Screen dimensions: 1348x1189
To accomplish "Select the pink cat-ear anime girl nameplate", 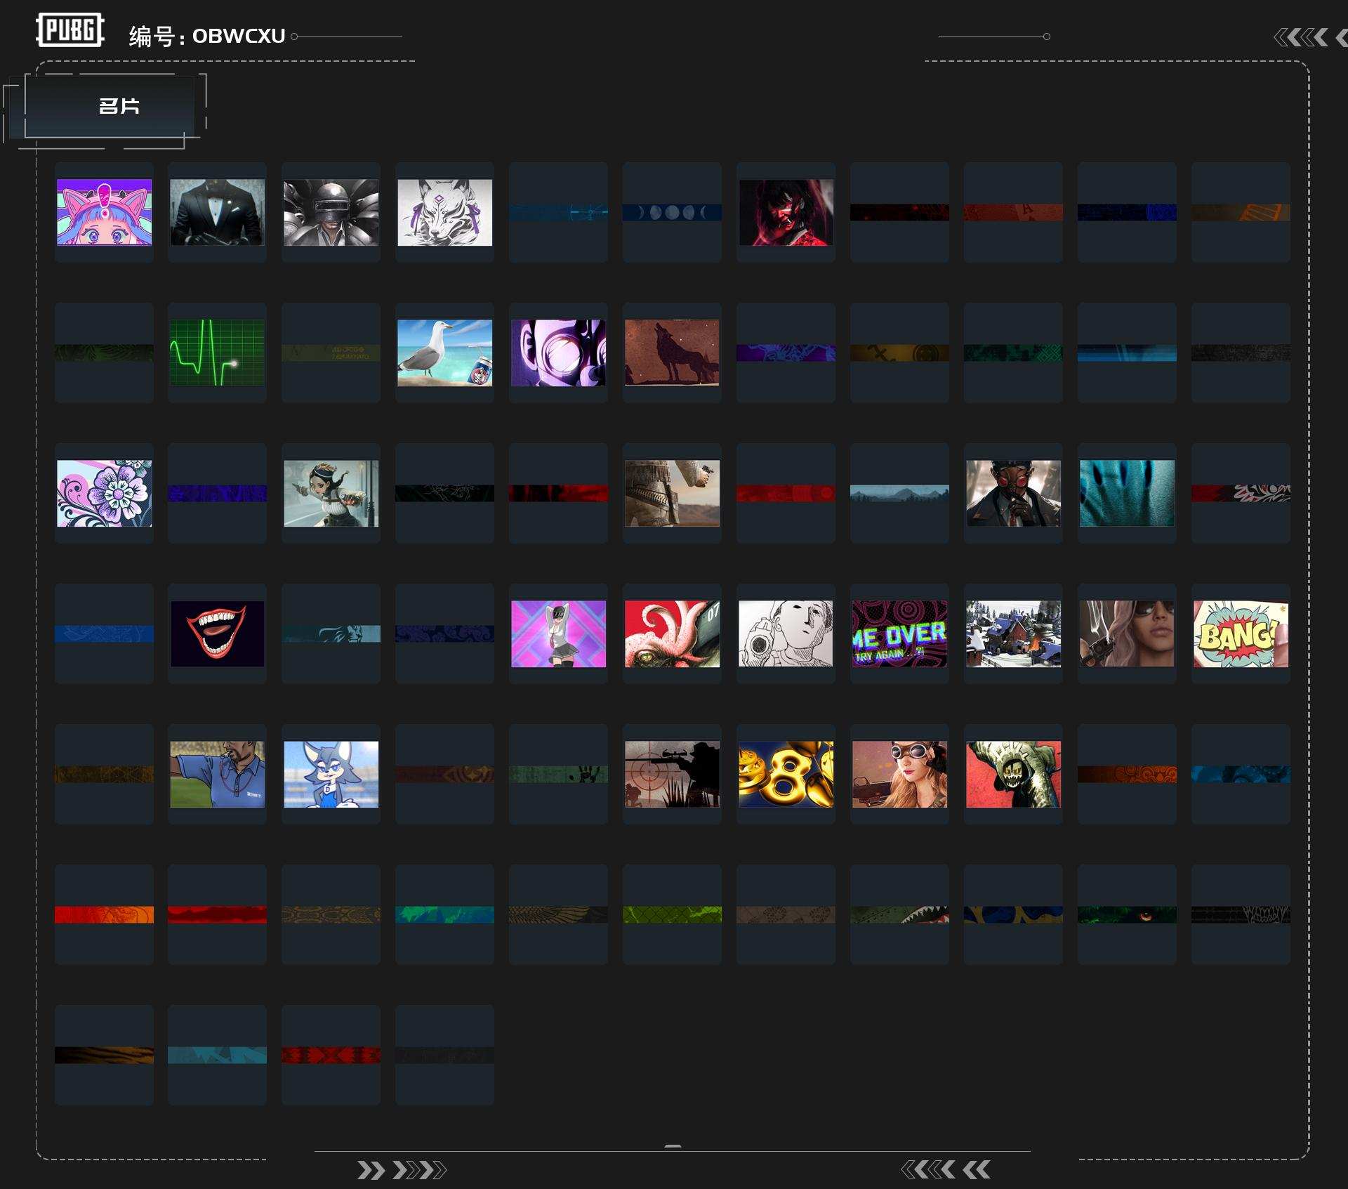I will [104, 212].
